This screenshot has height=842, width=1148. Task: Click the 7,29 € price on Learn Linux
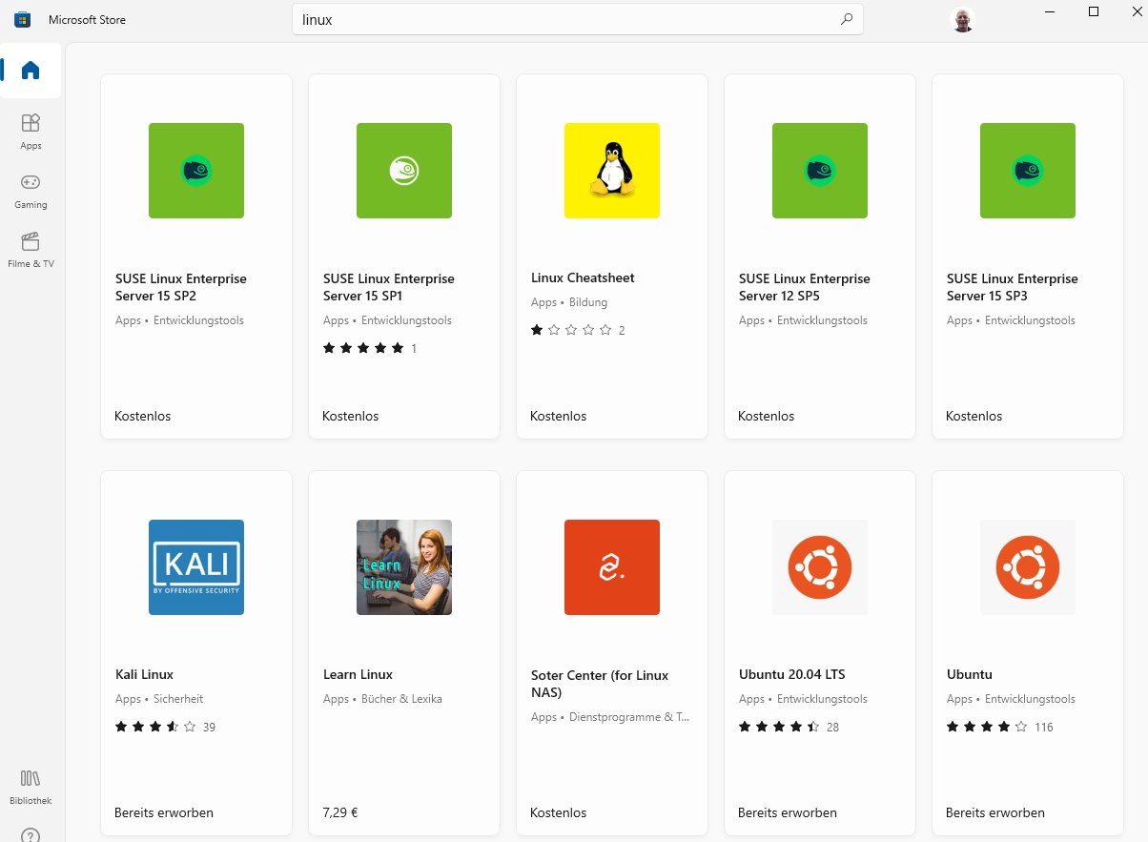340,812
